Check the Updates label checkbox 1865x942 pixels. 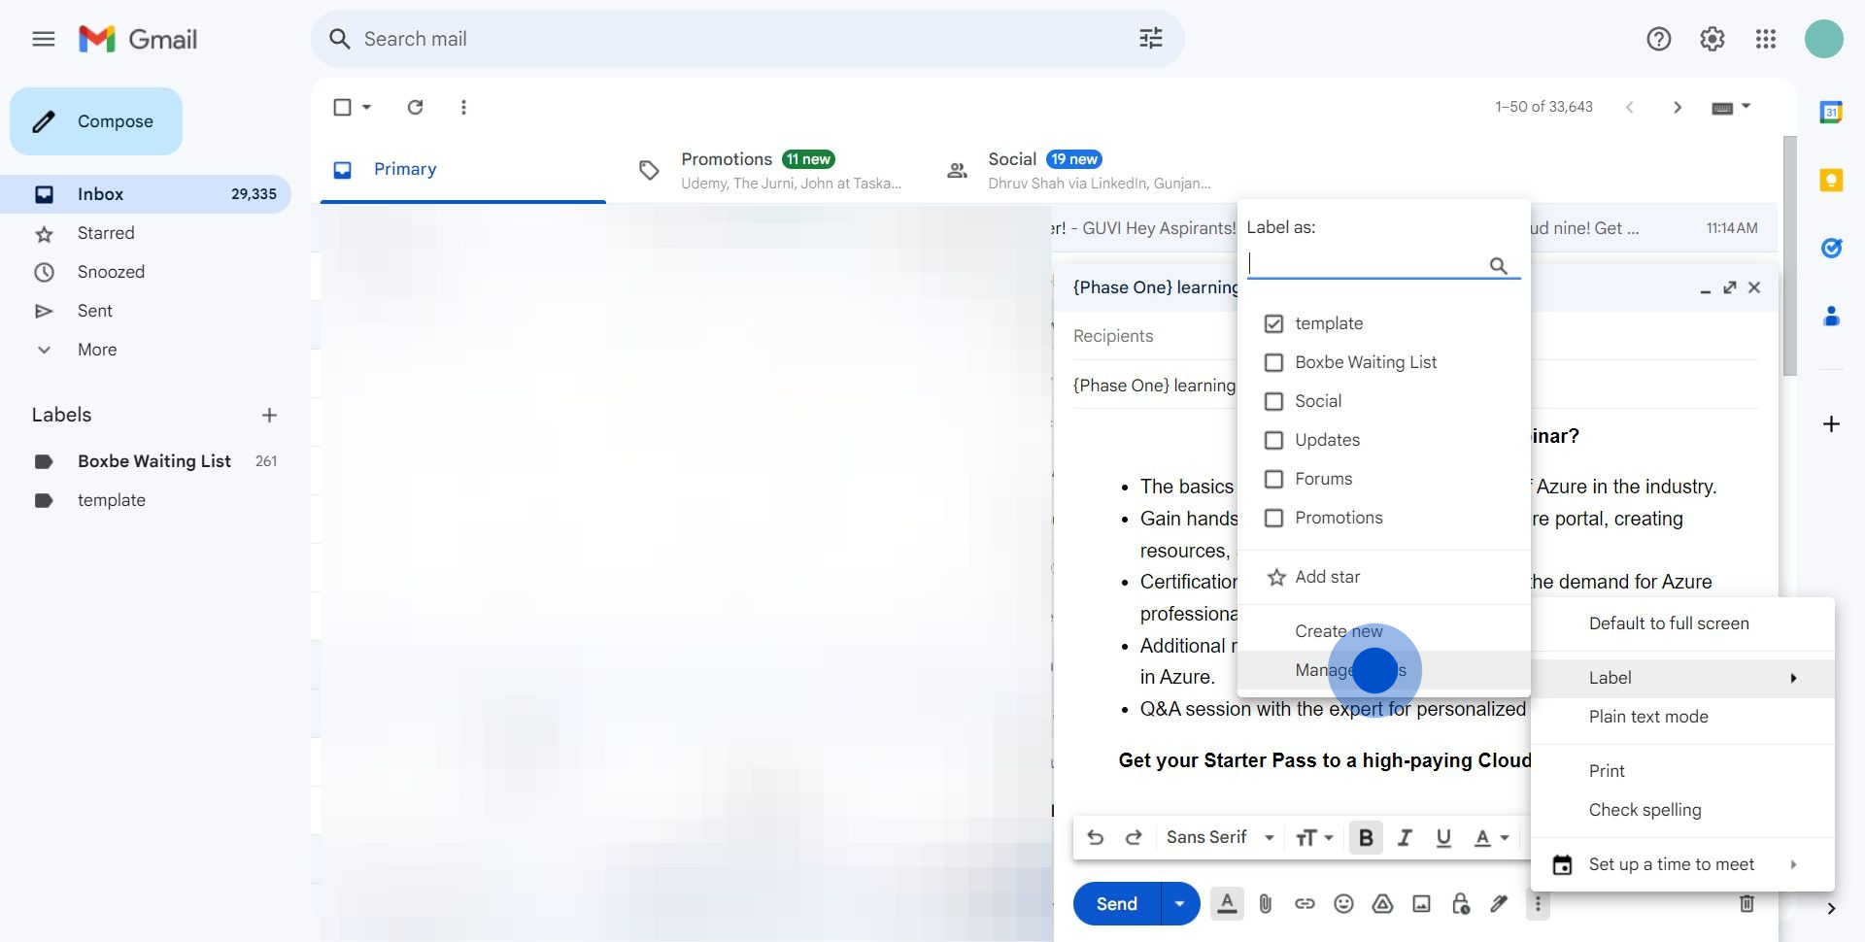tap(1273, 440)
